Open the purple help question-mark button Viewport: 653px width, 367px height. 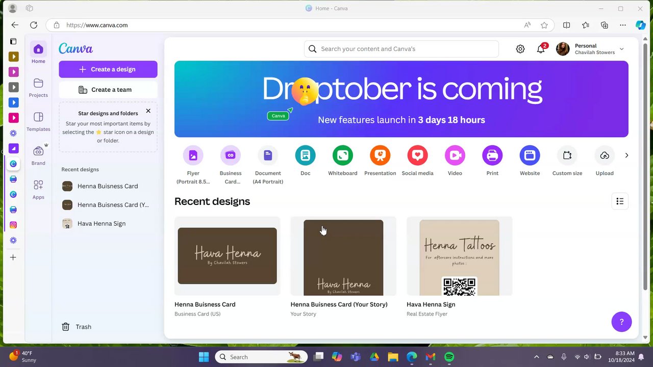pos(621,322)
